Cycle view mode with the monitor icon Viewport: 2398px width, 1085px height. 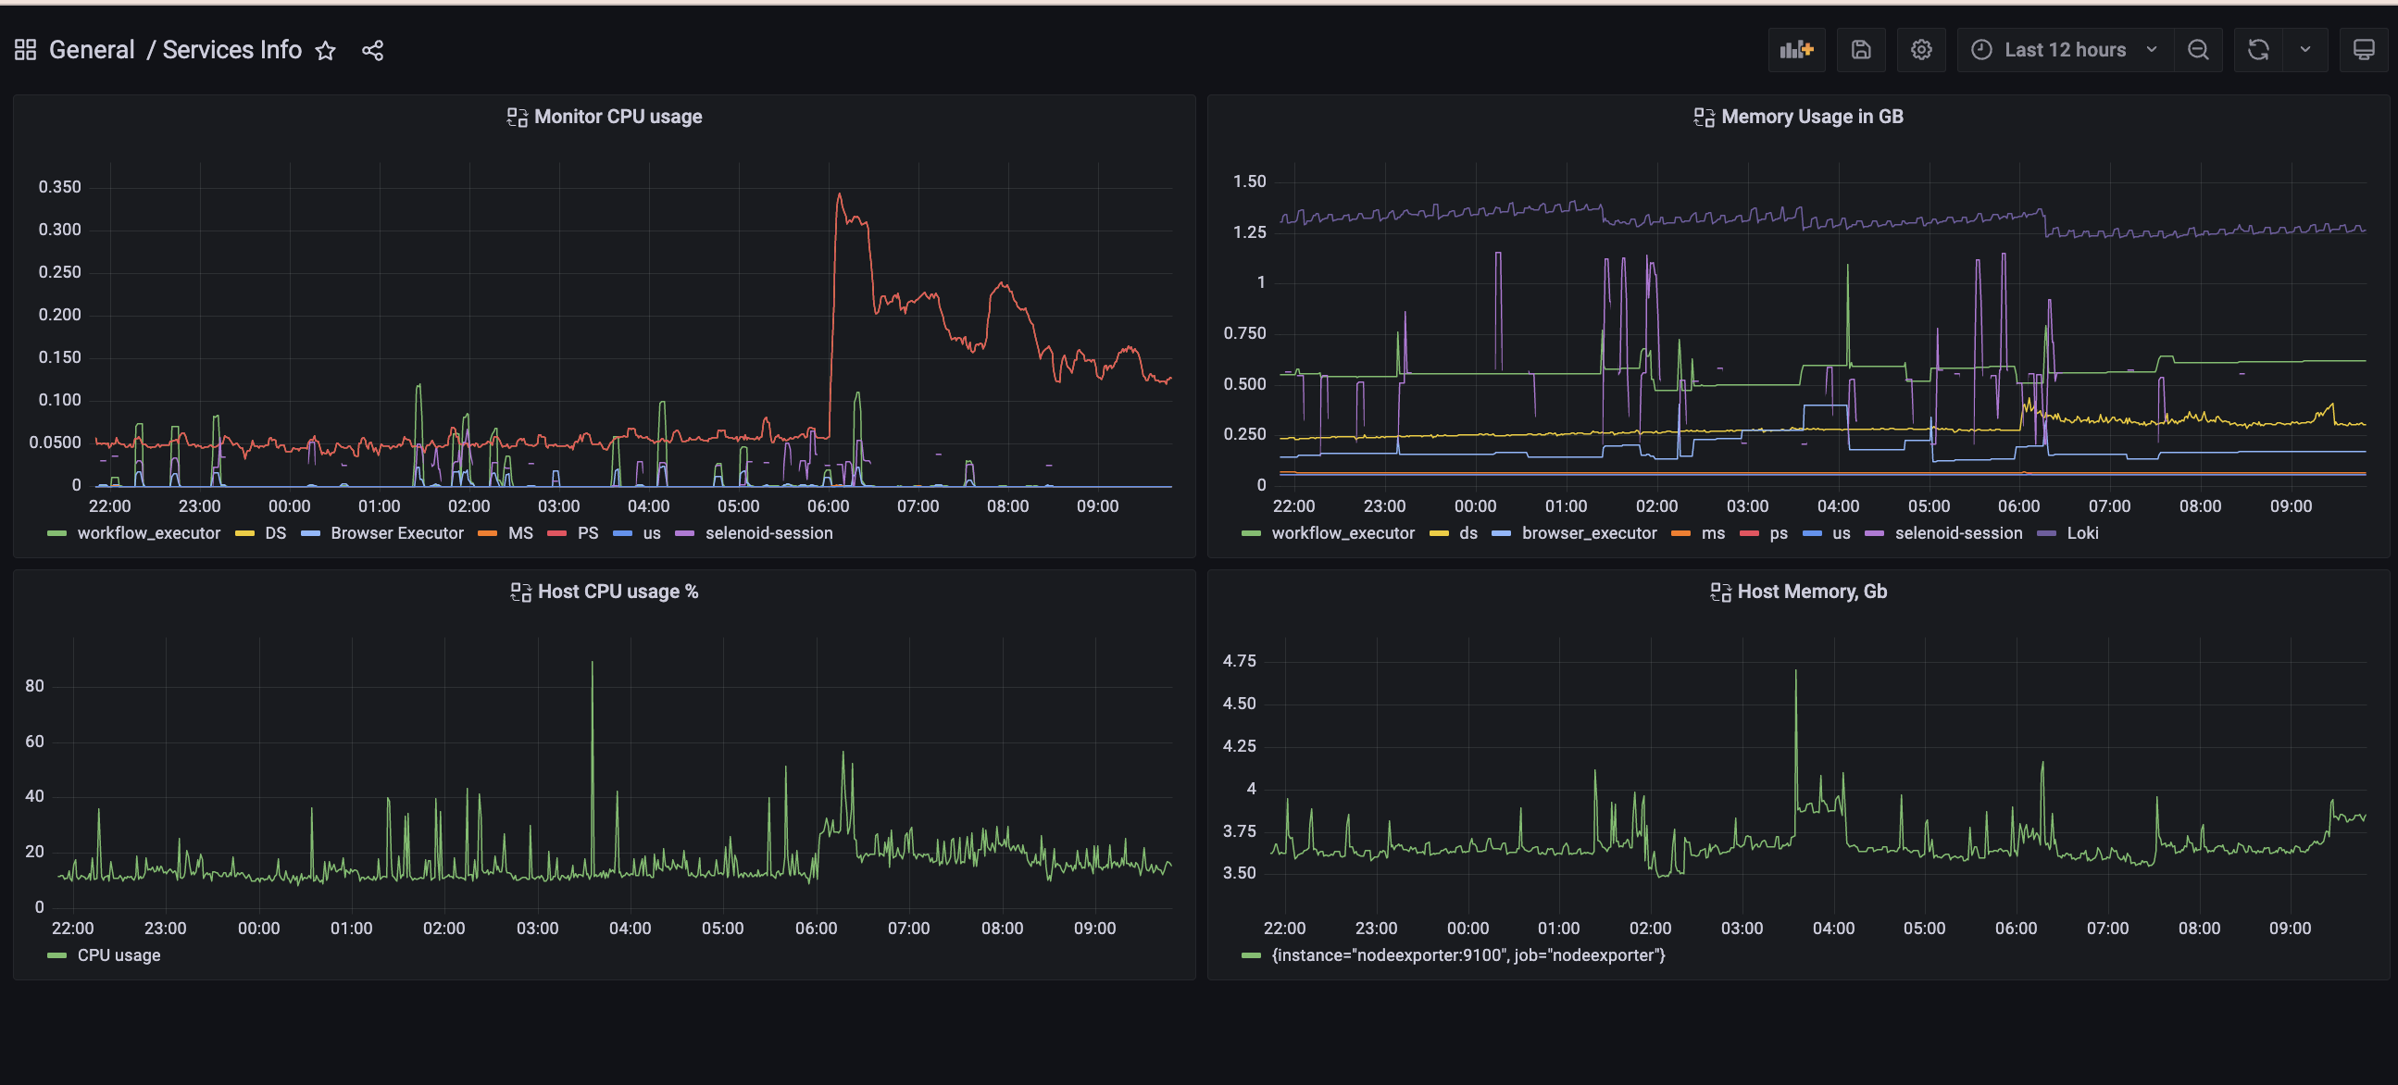click(x=2363, y=50)
